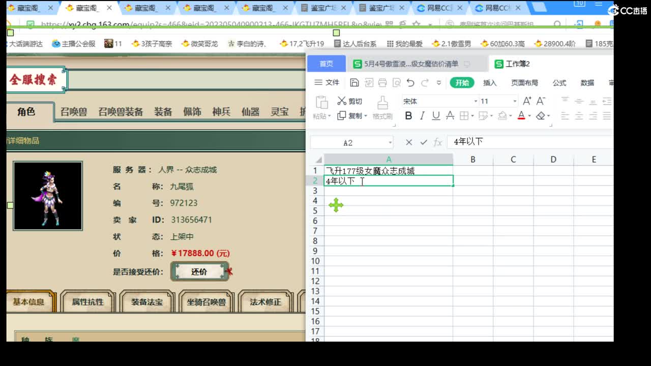Select the 开始 ribbon tab
Viewport: 651px width, 366px height.
click(x=462, y=82)
